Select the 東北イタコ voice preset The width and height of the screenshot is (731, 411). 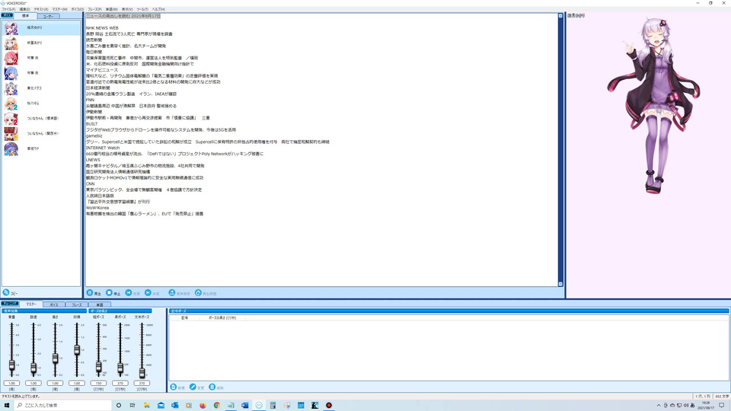(41, 88)
